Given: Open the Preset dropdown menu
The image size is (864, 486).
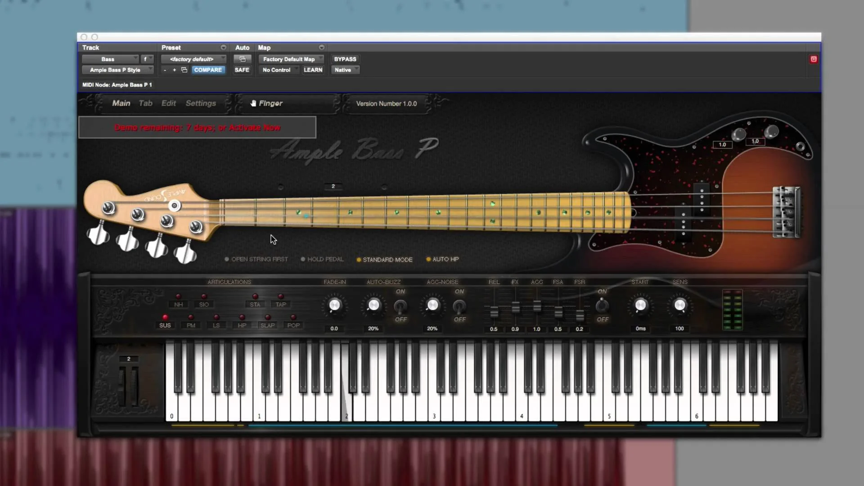Looking at the screenshot, I should [194, 58].
